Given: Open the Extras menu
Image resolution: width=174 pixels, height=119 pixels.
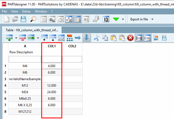Looking at the screenshot, I should click(26, 11).
